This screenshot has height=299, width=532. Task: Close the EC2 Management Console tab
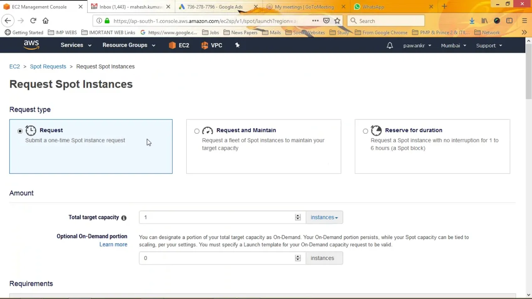click(x=80, y=7)
